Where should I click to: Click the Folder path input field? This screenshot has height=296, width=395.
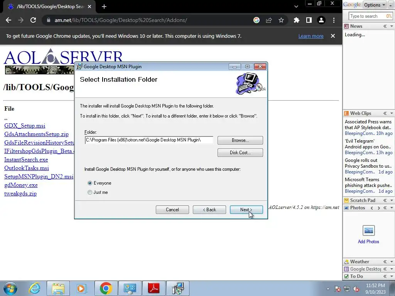tap(149, 140)
